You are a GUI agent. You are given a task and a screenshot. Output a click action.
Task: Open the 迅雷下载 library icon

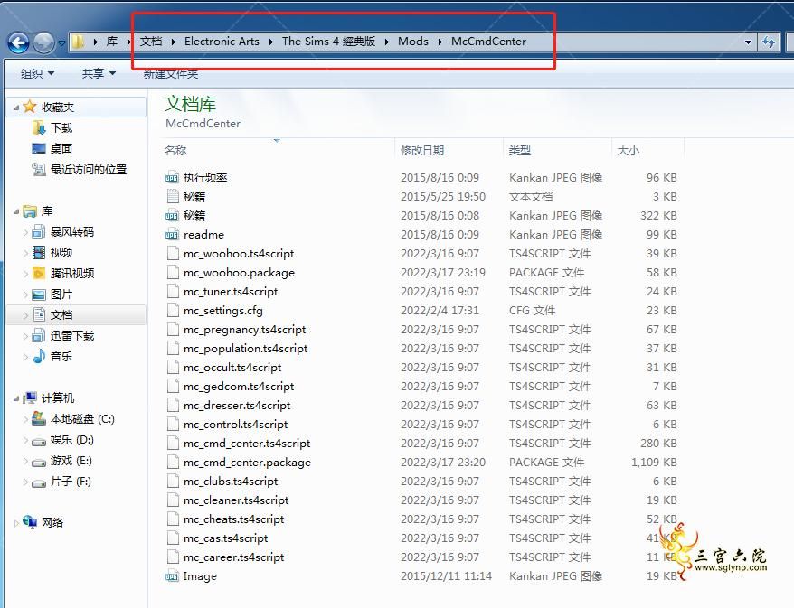coord(39,335)
